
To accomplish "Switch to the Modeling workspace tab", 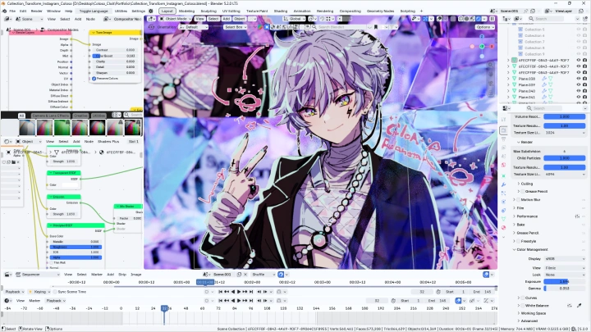I will [186, 11].
